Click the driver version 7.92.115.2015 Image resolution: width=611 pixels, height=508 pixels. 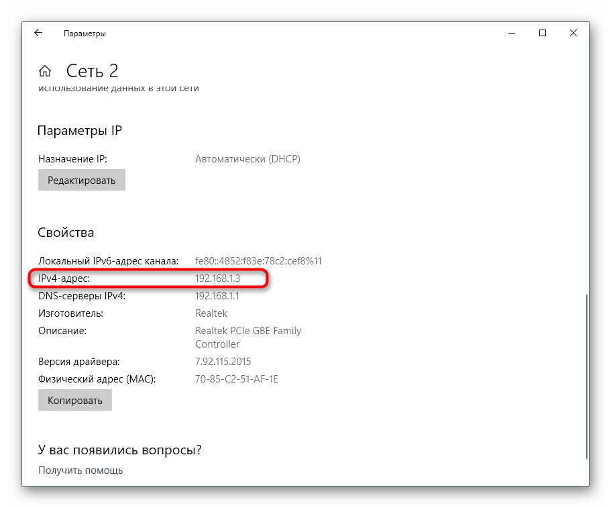[223, 362]
